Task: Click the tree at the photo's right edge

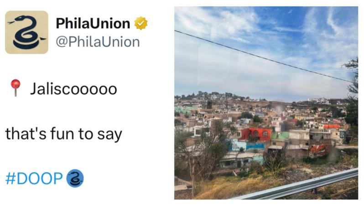Action: tap(352, 100)
